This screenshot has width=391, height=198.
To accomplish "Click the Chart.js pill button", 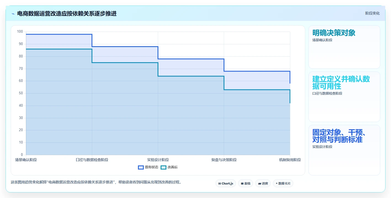I will [226, 183].
